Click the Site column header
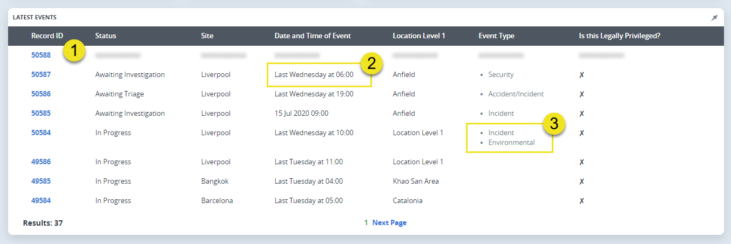 point(207,36)
